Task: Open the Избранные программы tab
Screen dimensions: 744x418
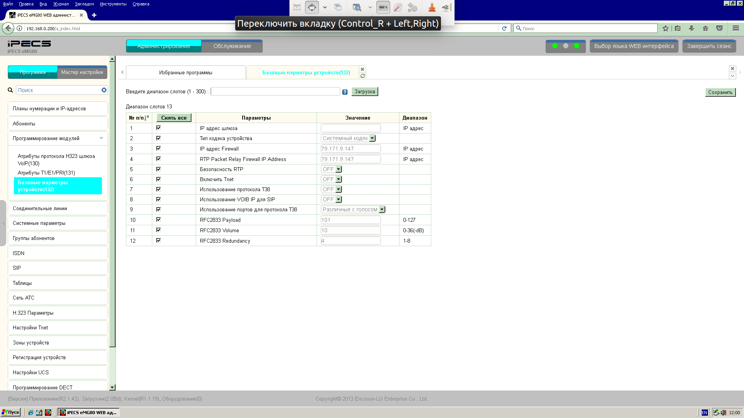Action: [186, 72]
